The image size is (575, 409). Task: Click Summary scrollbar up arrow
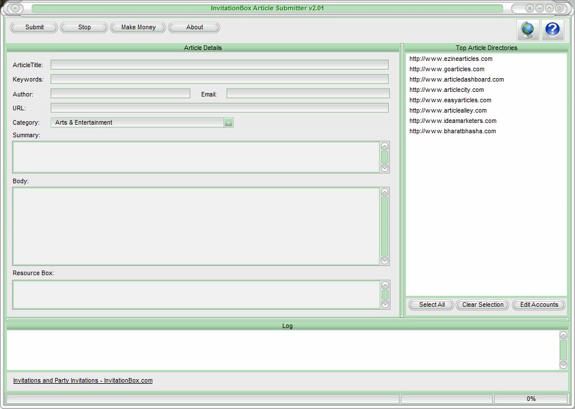[385, 146]
